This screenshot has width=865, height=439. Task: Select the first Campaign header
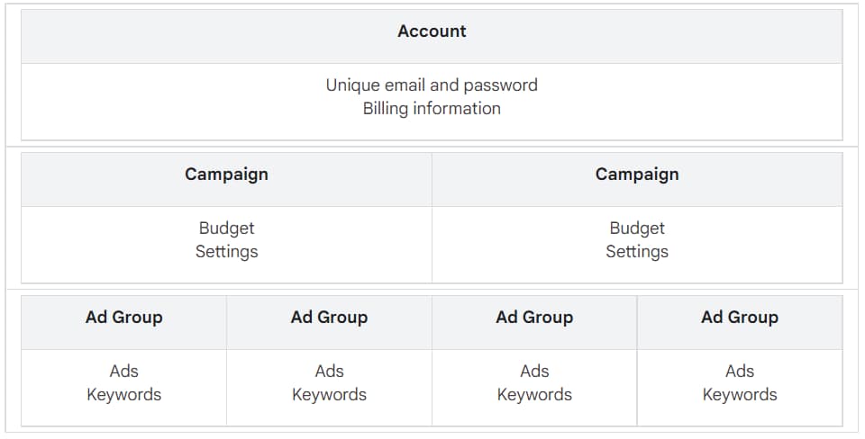[x=226, y=179]
